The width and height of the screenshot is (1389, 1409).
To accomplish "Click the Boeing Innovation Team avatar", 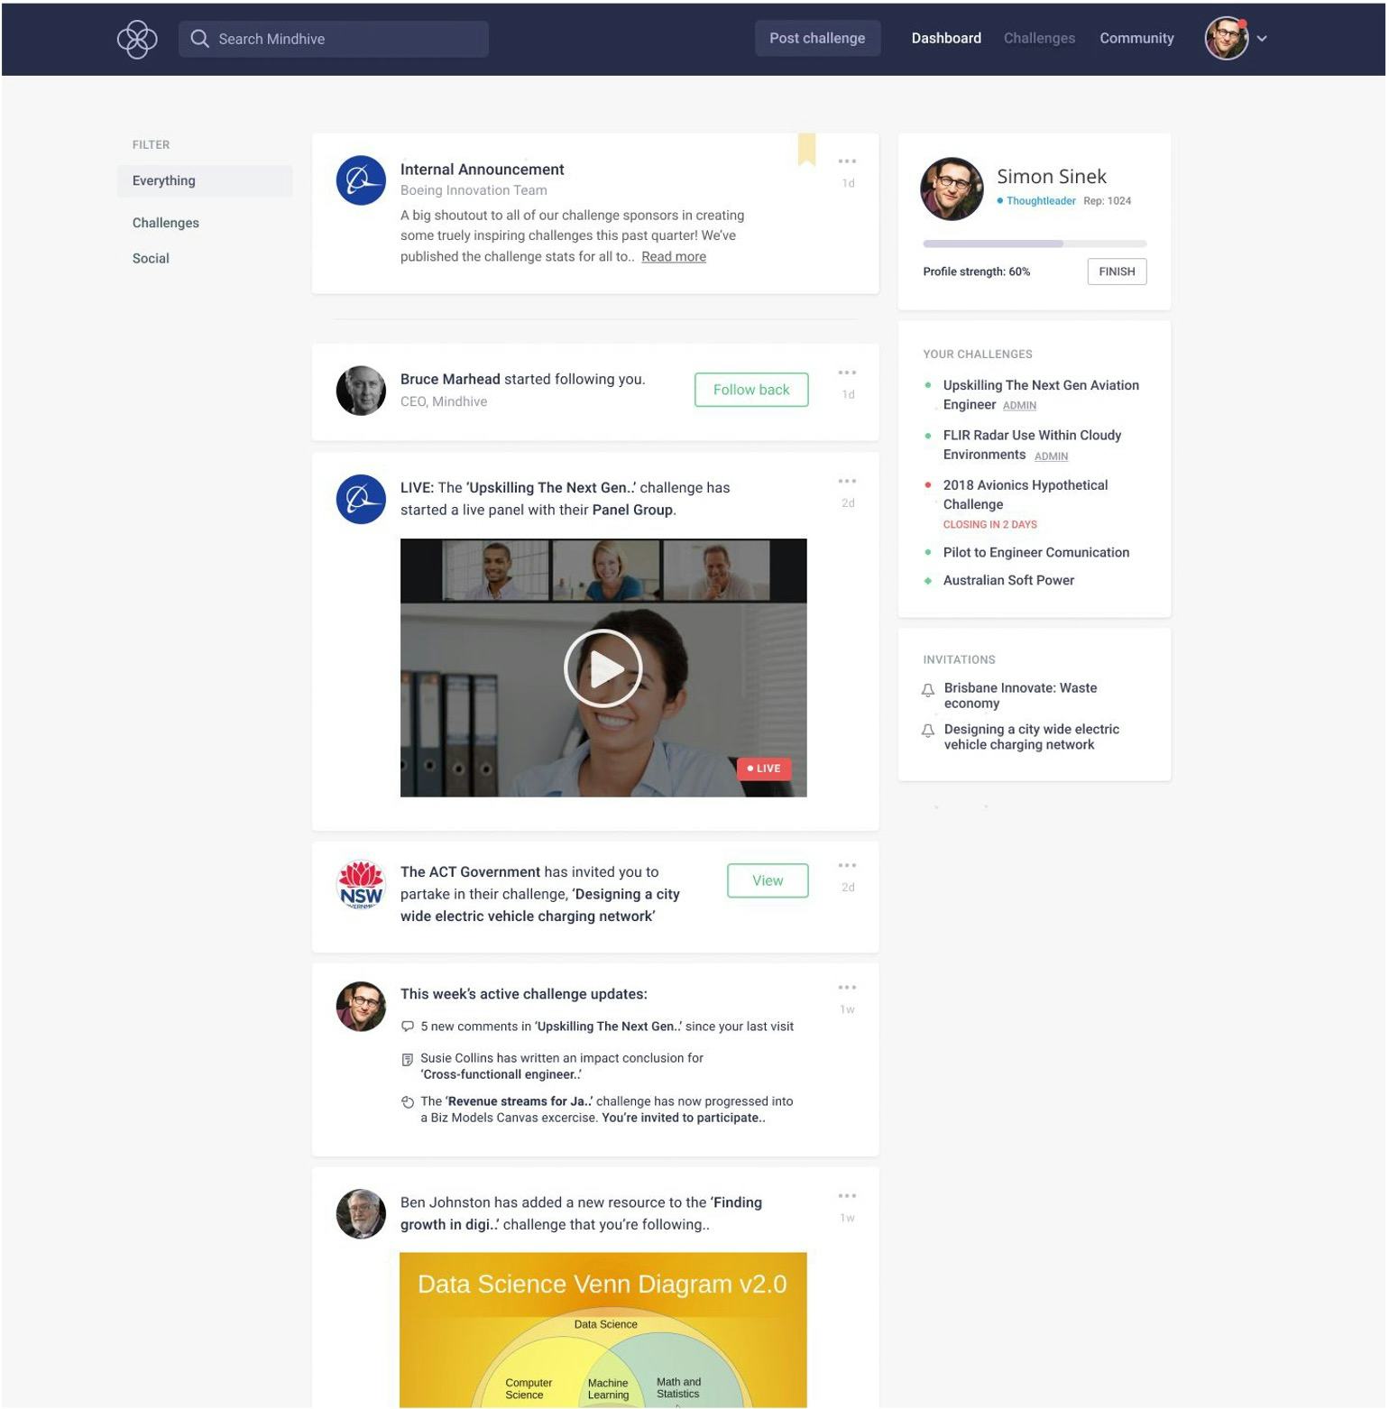I will [x=360, y=178].
